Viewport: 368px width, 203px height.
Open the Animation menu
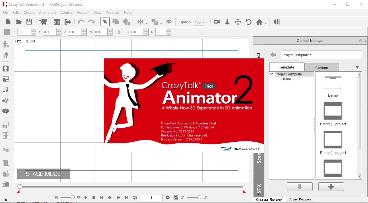click(47, 13)
